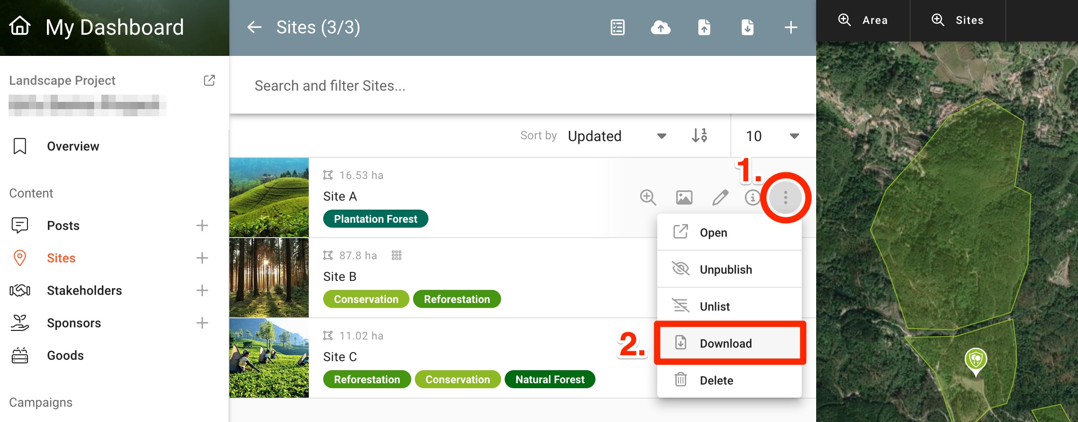This screenshot has height=422, width=1078.
Task: Open the list view icon in Sites header
Action: point(618,27)
